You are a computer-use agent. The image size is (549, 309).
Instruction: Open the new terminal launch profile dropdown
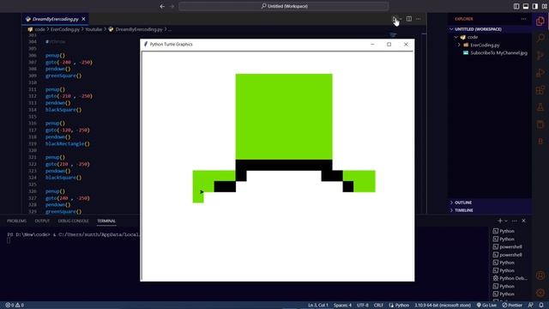[x=506, y=221]
